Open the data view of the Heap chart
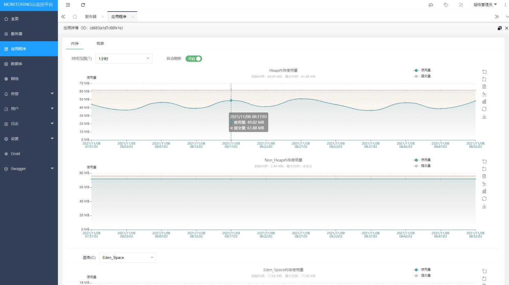Screen dimensions: 509x285 click(x=484, y=87)
